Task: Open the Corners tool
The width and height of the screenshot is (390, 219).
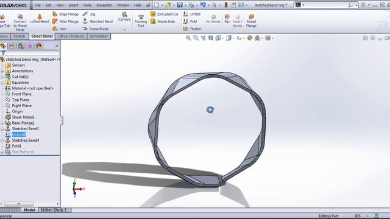Action: [124, 16]
